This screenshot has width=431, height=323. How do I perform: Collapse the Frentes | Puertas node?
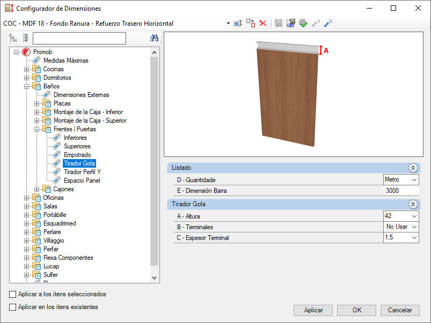pos(37,129)
